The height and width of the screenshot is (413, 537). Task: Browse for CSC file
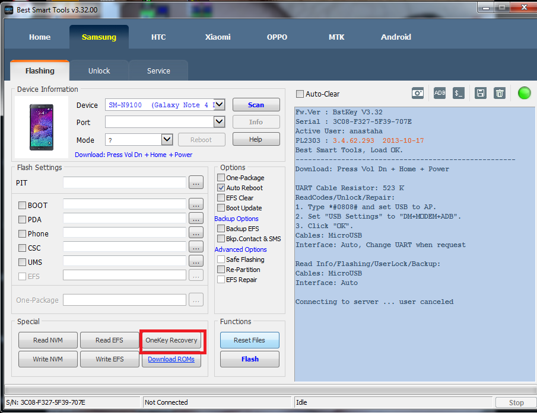click(196, 247)
